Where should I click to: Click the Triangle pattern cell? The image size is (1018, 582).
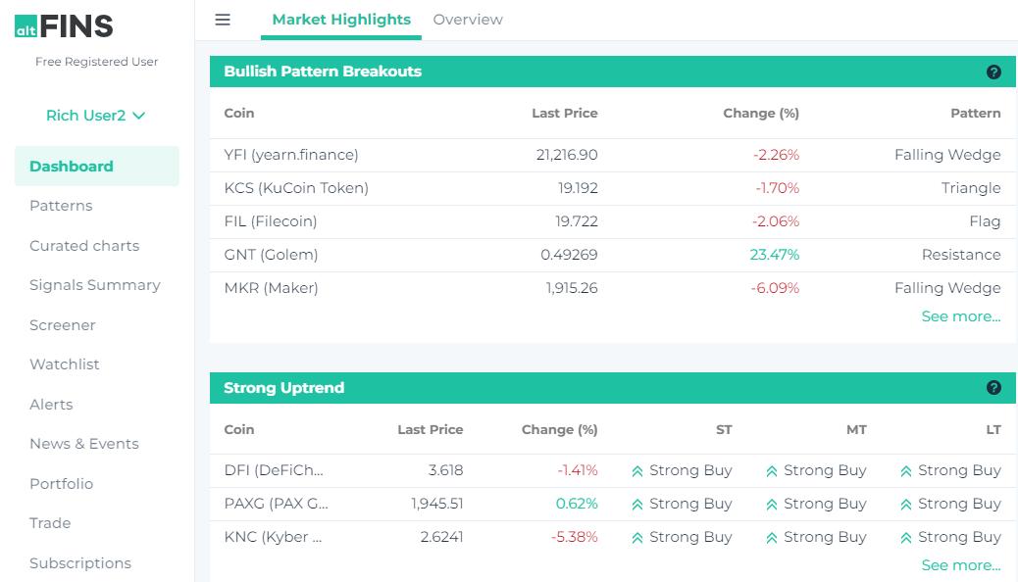pyautogui.click(x=971, y=188)
